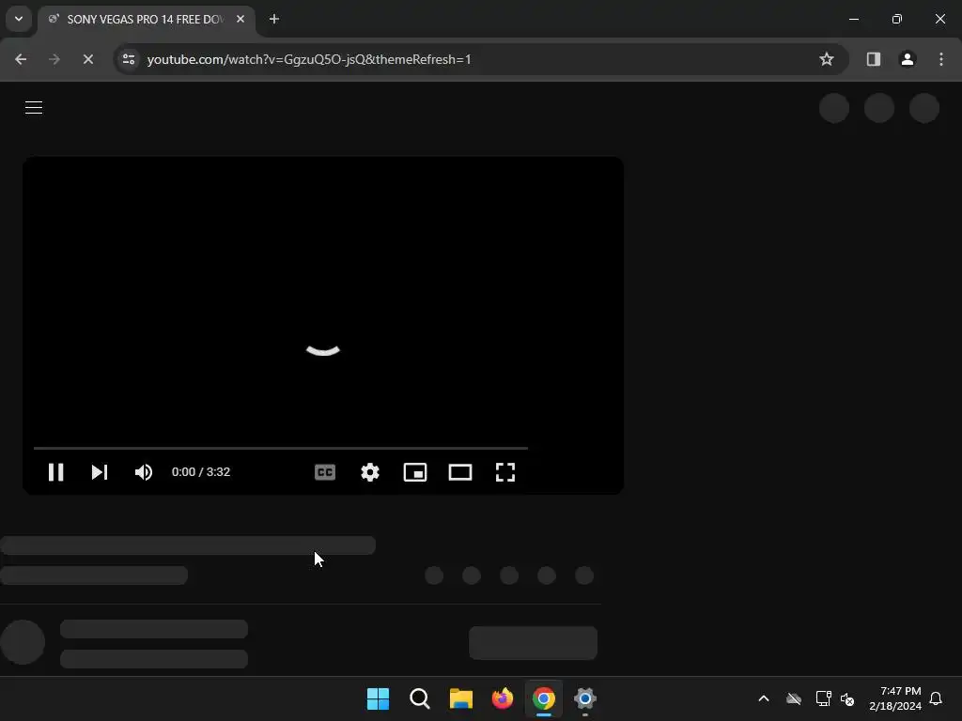Viewport: 962px width, 721px height.
Task: Launch Firefox from the taskbar
Action: click(503, 698)
